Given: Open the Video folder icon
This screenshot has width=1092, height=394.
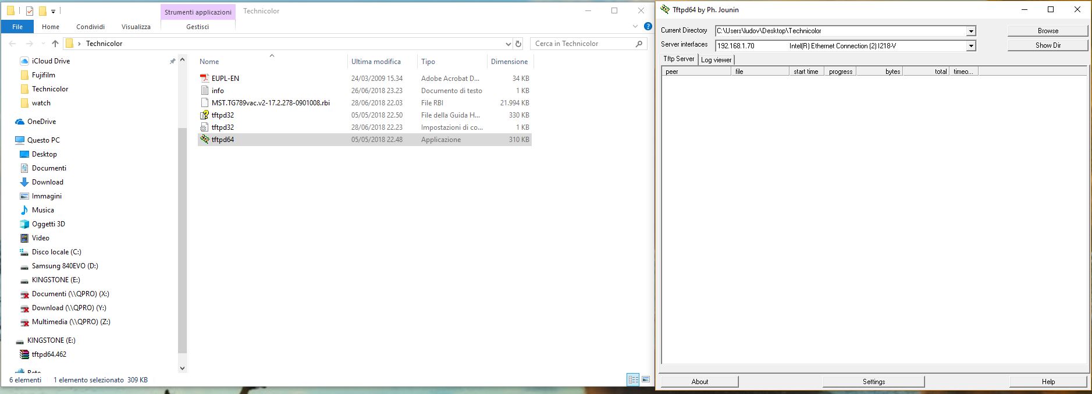Looking at the screenshot, I should point(24,237).
